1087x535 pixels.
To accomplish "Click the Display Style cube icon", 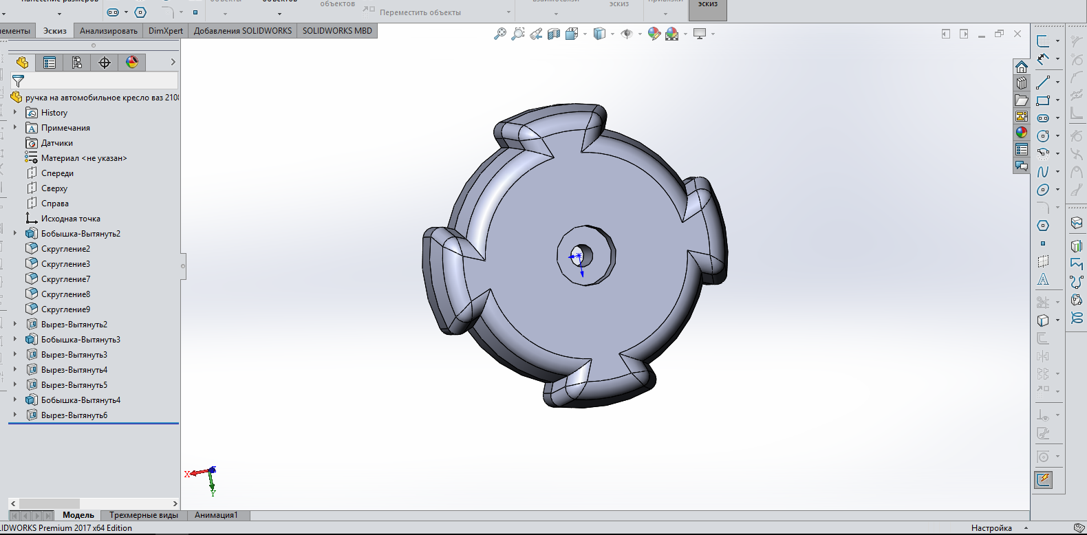I will pyautogui.click(x=599, y=34).
